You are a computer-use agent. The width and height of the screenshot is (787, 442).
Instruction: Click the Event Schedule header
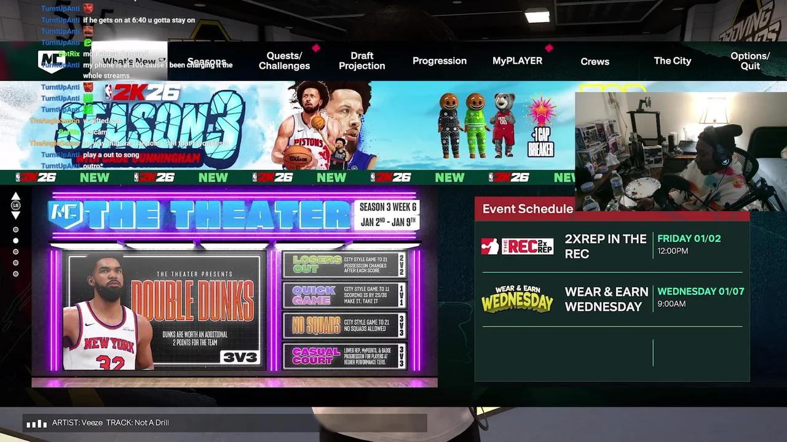tap(528, 209)
